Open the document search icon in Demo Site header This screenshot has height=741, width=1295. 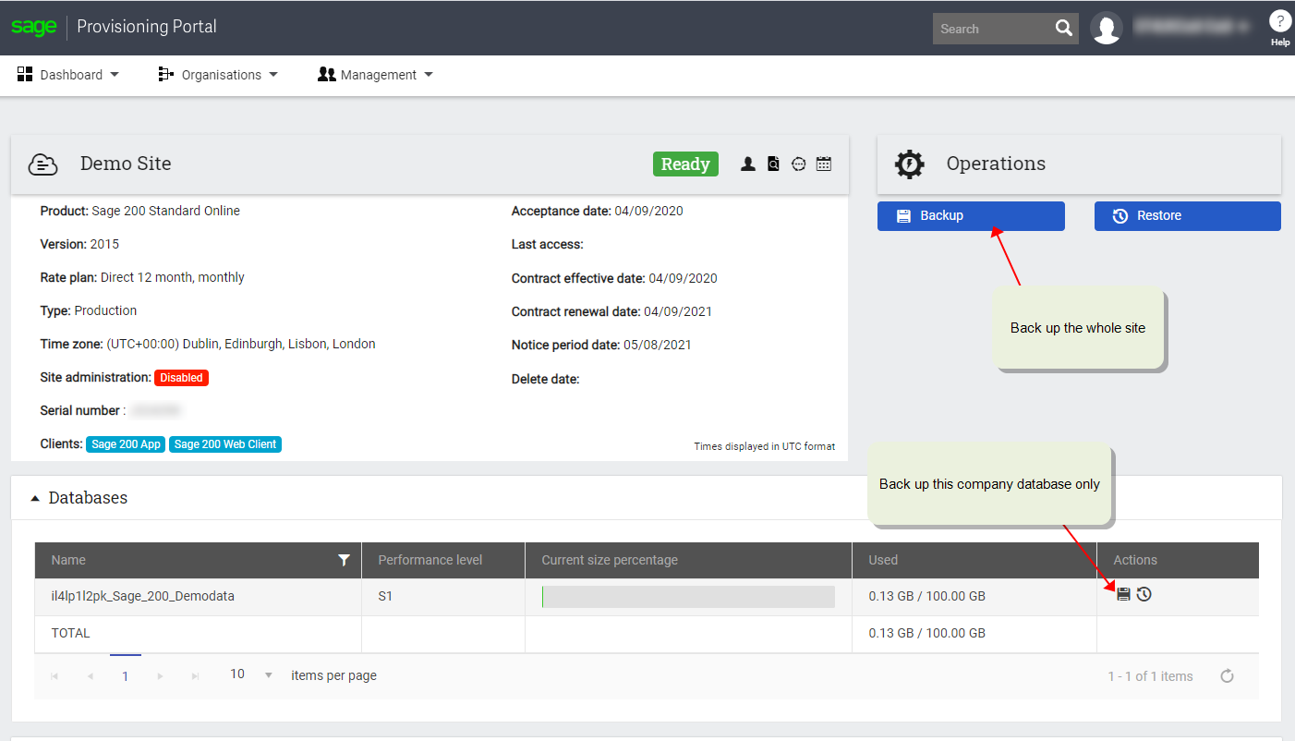[x=773, y=164]
